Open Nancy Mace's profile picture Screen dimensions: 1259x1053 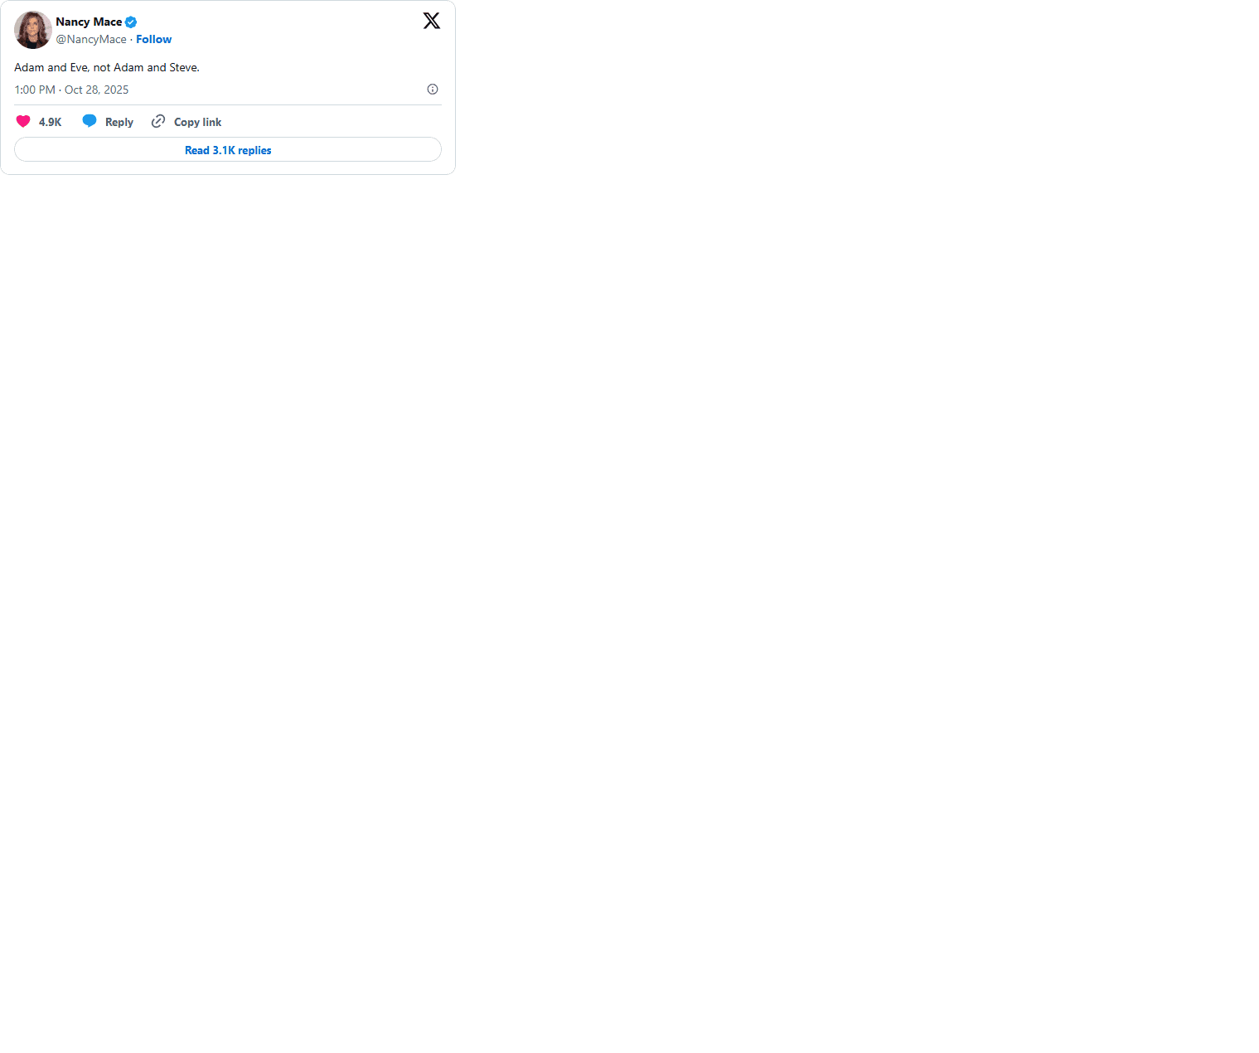33,30
